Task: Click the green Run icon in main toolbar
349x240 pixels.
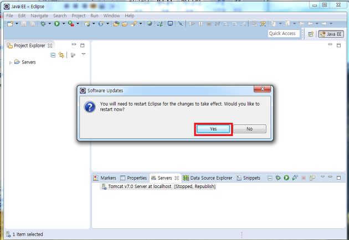Action: (57, 24)
